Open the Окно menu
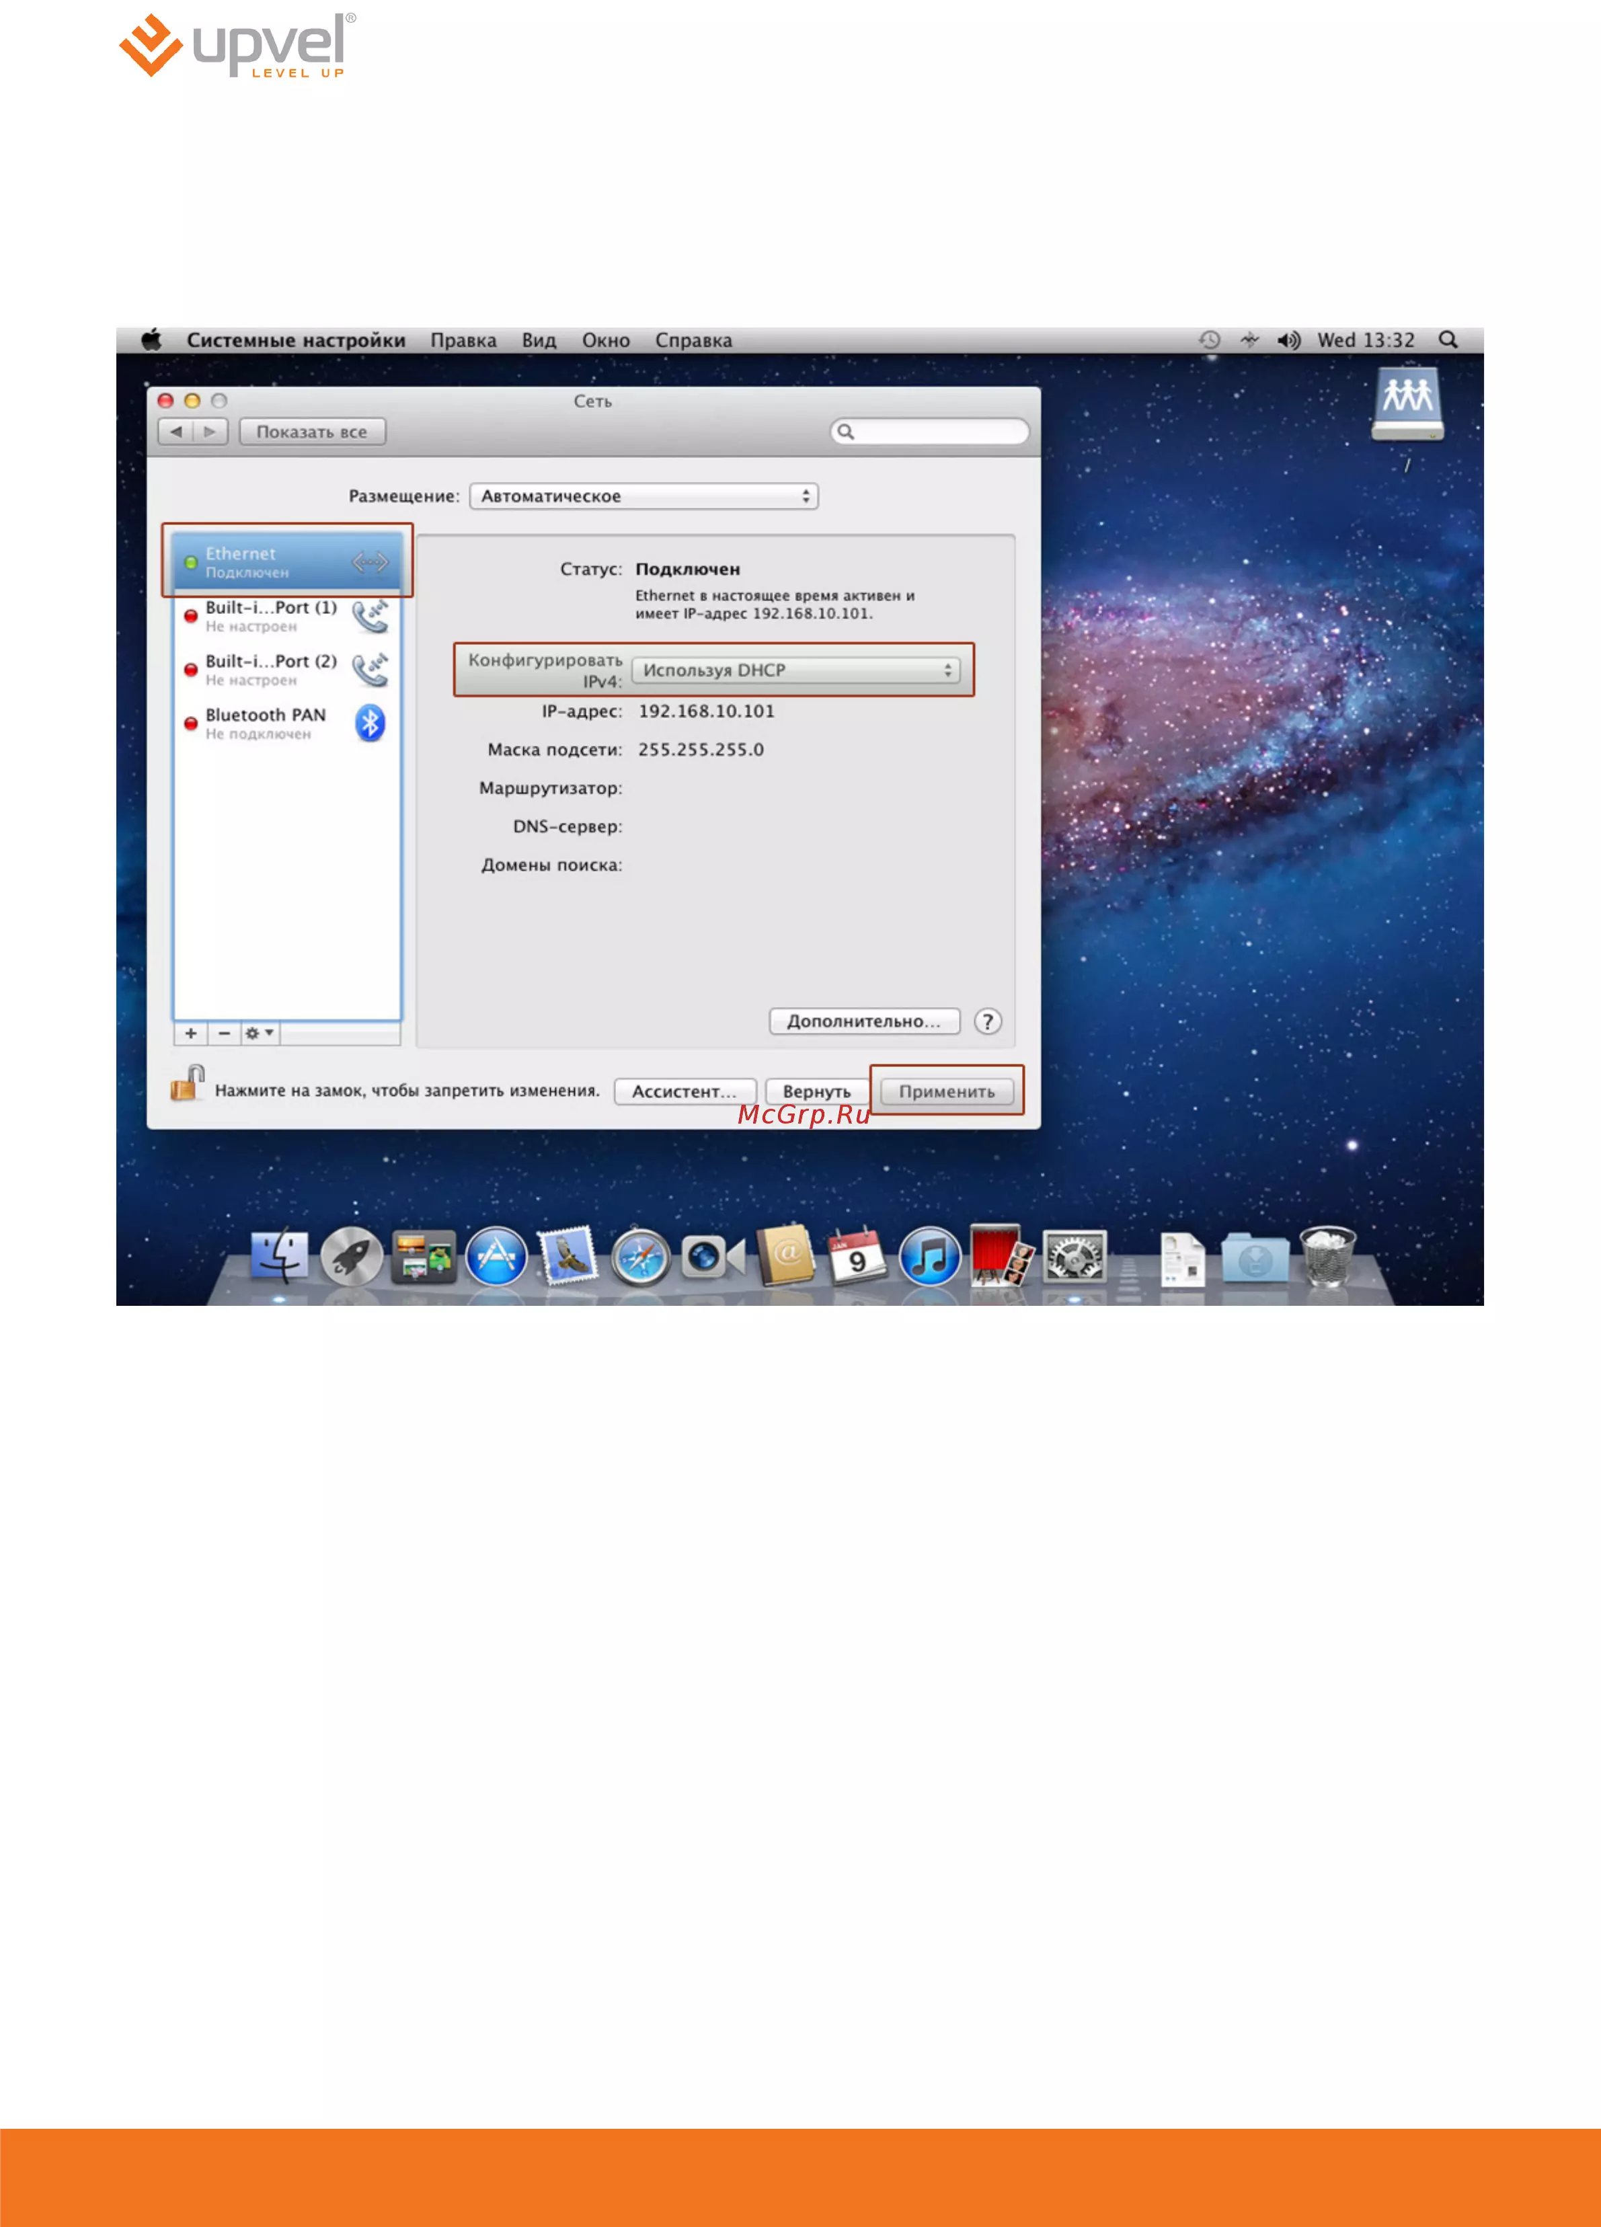1601x2227 pixels. [605, 341]
